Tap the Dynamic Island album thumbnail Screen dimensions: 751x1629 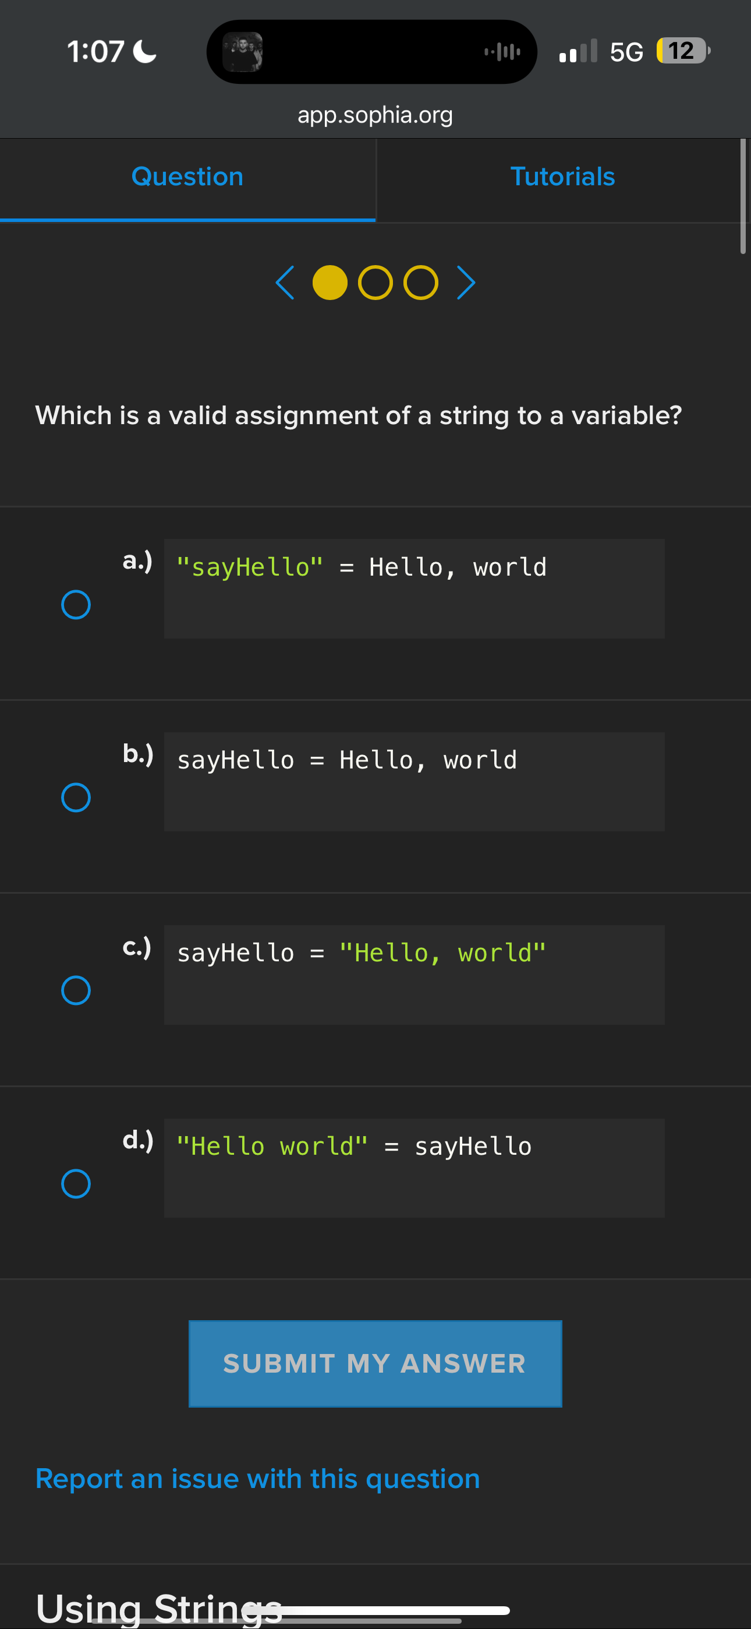point(243,52)
